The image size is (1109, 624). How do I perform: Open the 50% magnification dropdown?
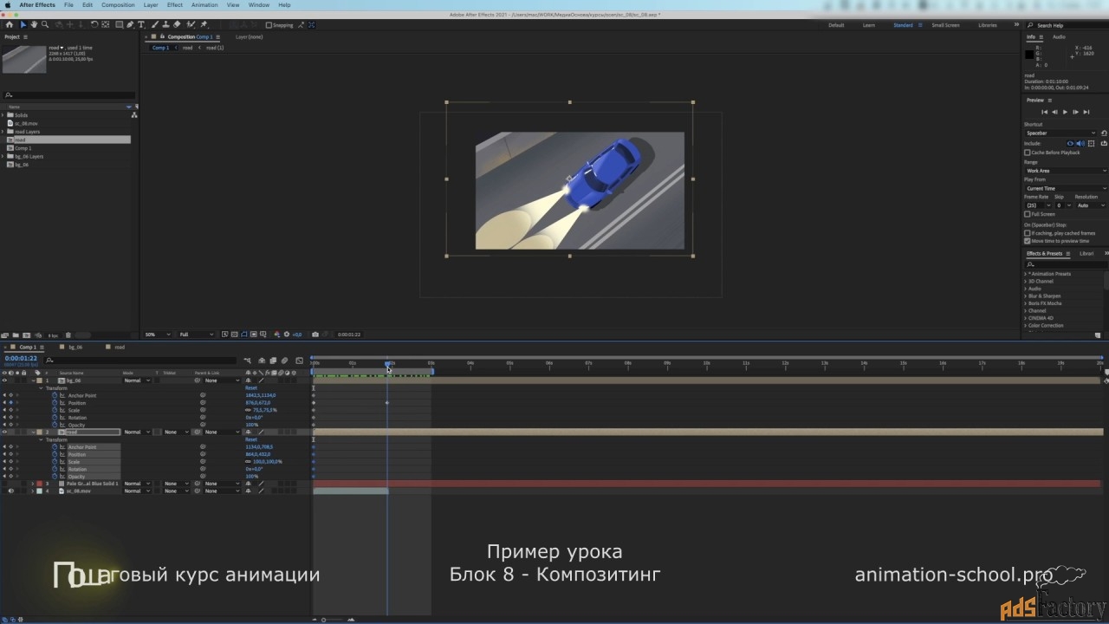pyautogui.click(x=156, y=335)
